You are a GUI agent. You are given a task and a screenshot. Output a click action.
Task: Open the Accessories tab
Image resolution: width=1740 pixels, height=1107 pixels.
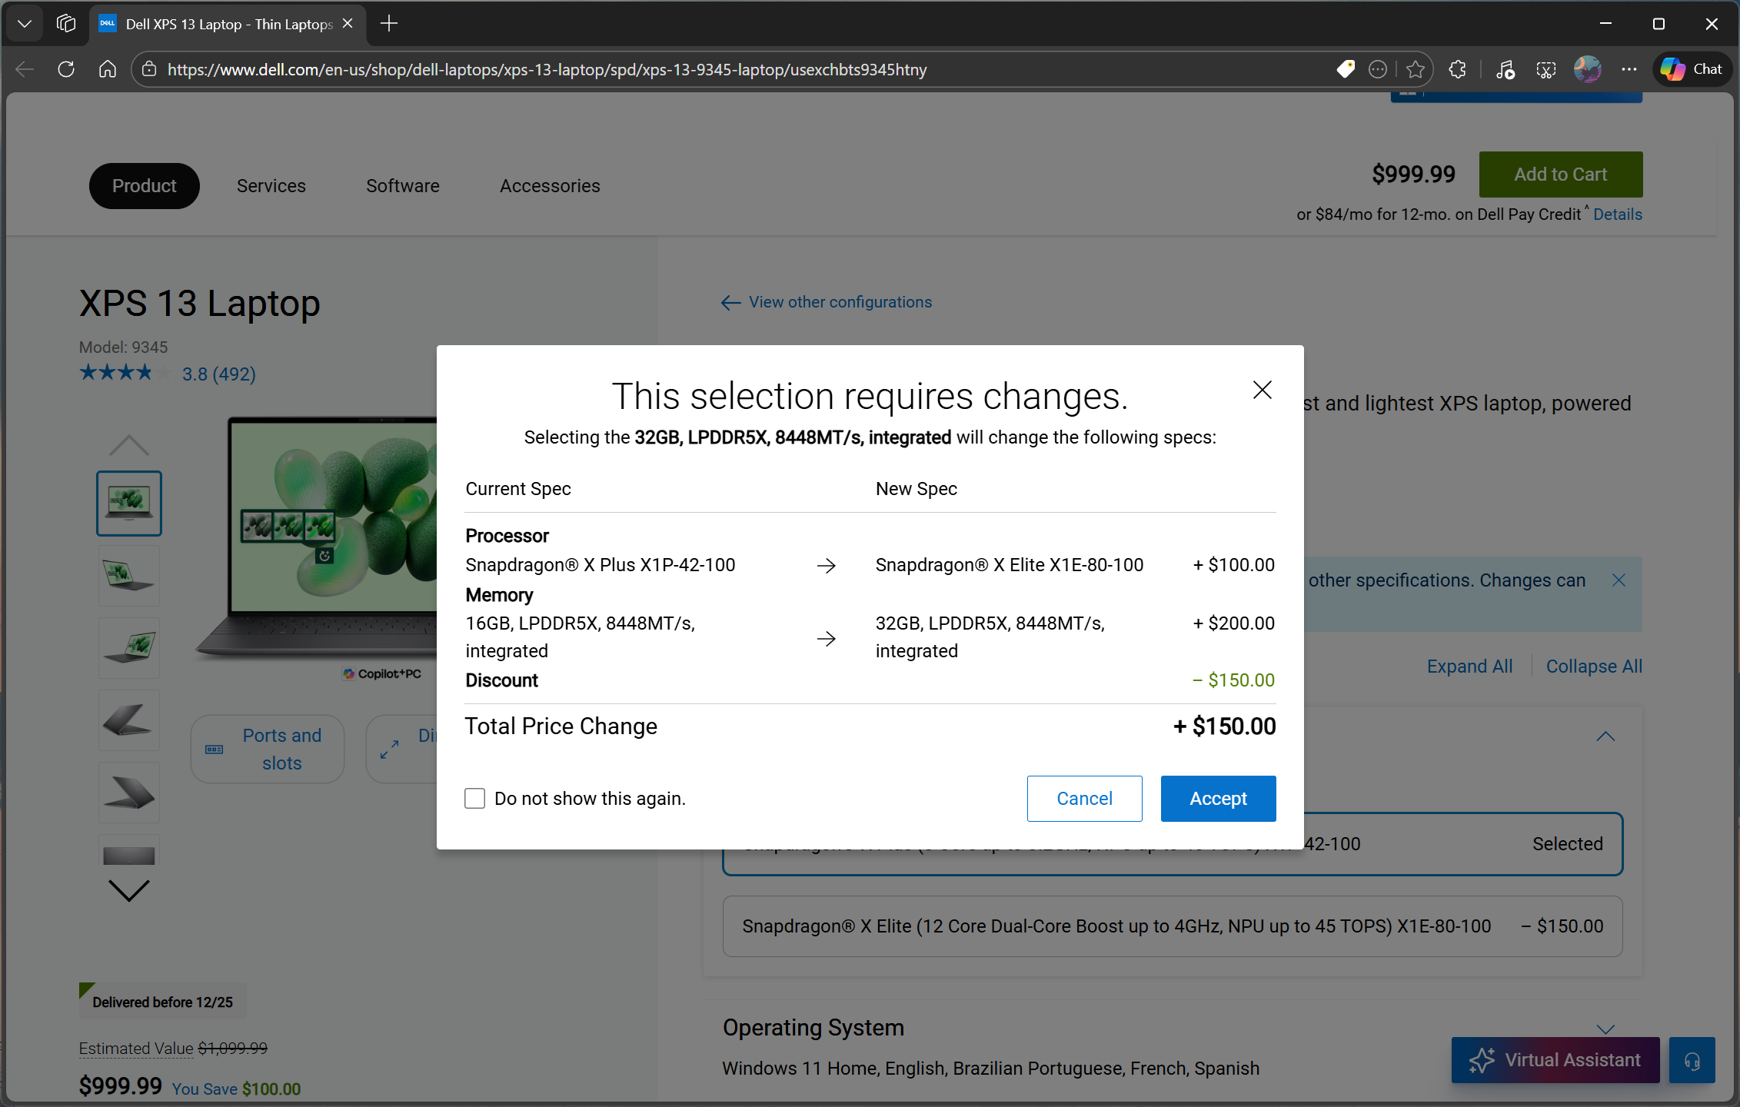[x=549, y=185]
